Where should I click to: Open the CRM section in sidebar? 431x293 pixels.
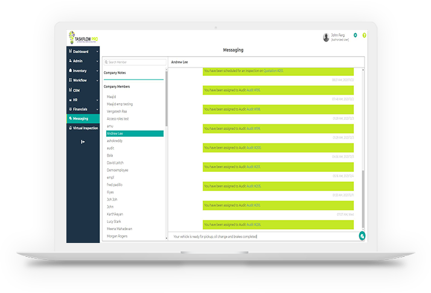76,90
